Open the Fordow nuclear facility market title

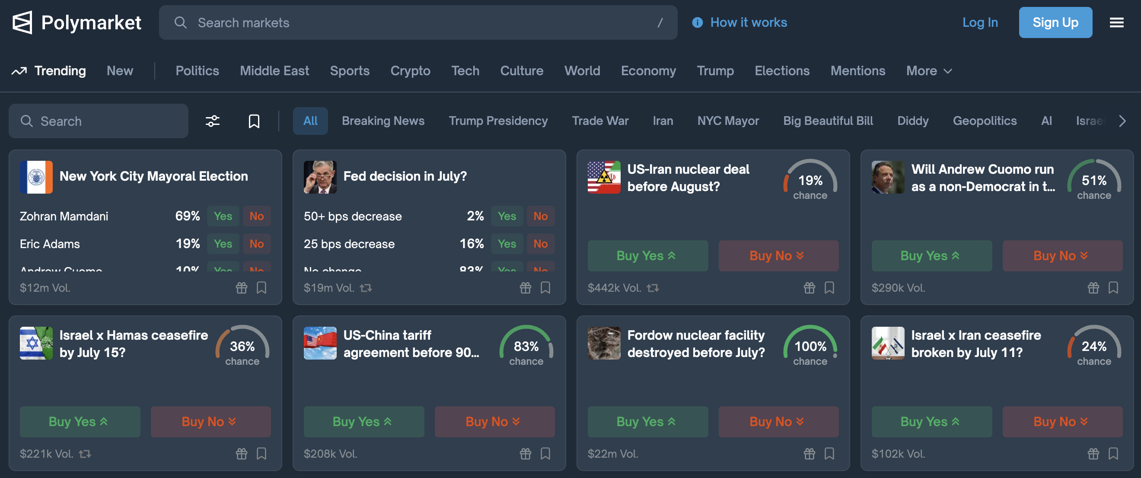(x=696, y=343)
